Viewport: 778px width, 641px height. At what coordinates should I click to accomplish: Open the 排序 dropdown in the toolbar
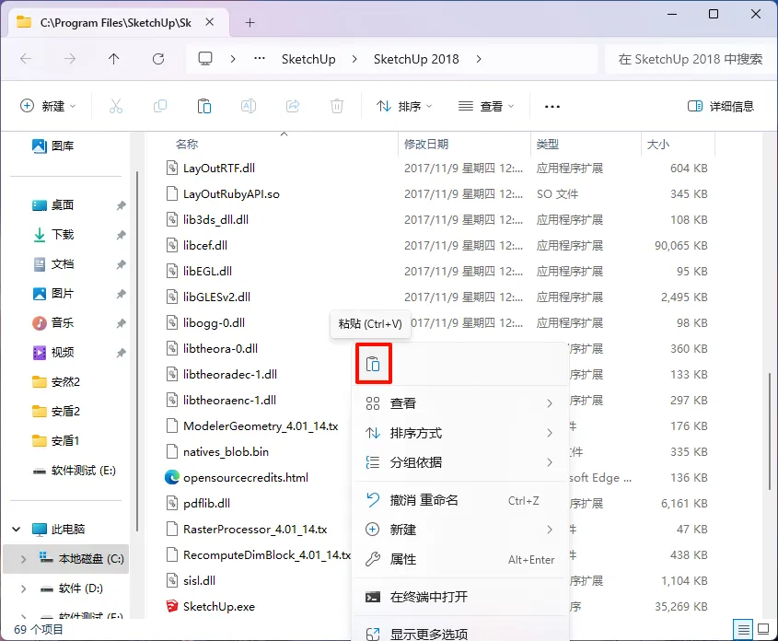coord(404,106)
